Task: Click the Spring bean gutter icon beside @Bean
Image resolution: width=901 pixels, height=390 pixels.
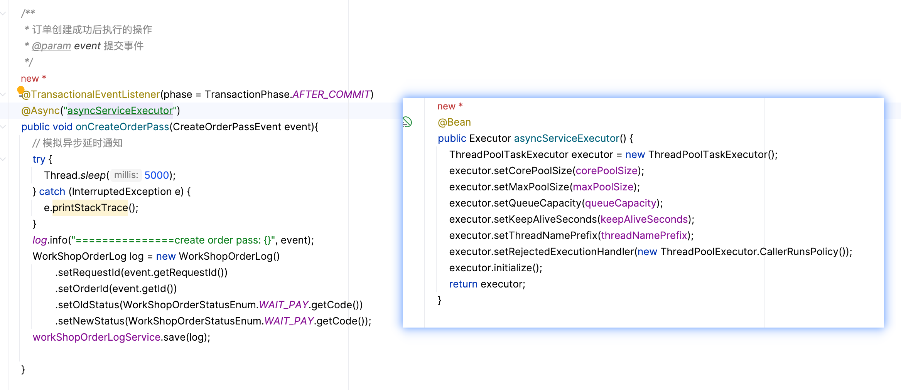Action: click(x=407, y=122)
